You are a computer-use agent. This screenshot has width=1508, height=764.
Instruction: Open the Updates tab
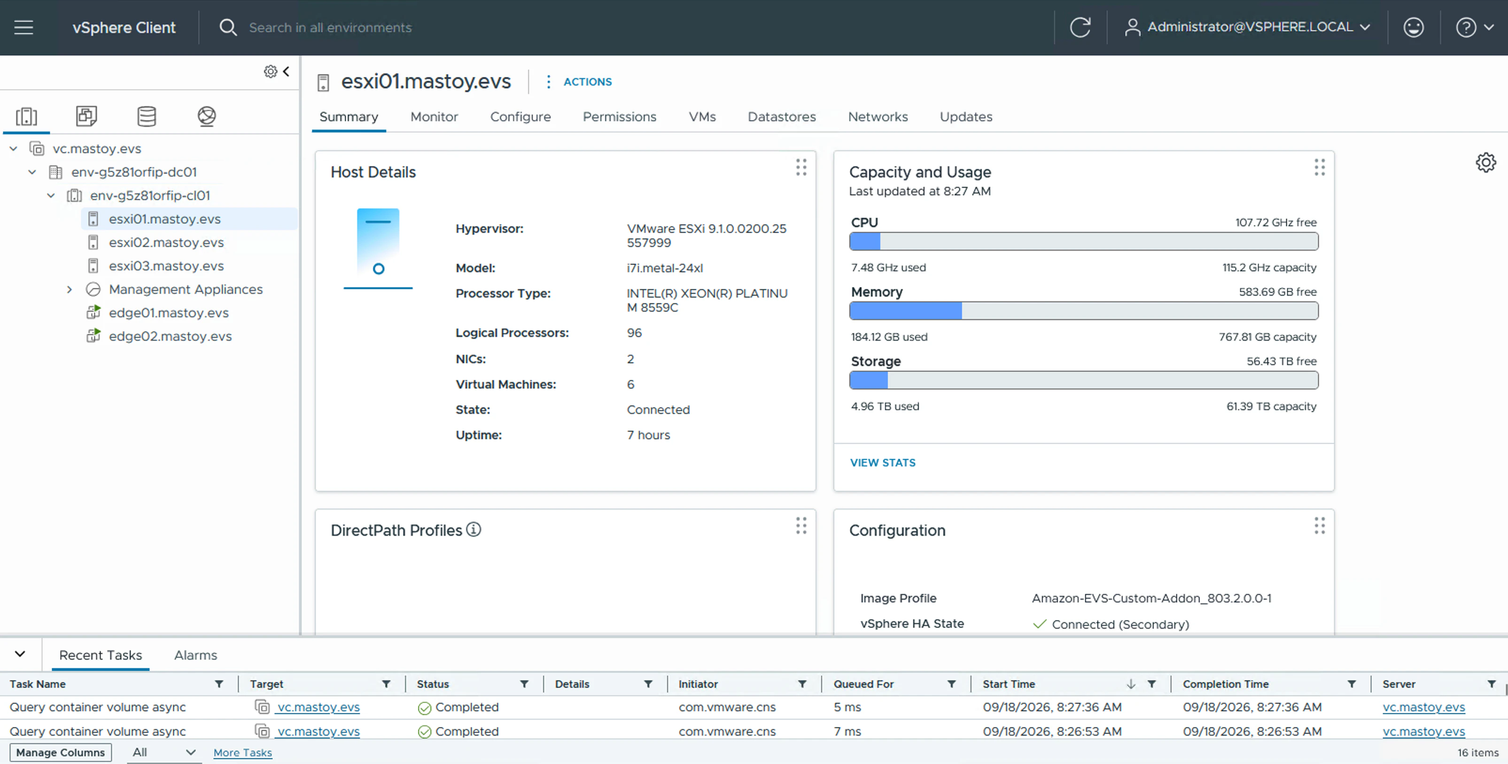tap(966, 116)
